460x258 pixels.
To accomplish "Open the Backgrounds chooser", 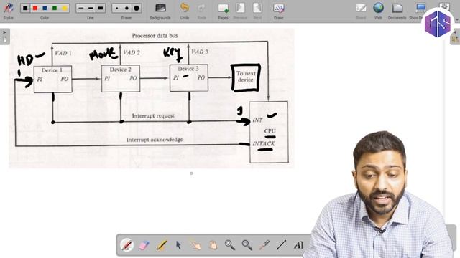I will coord(160,11).
